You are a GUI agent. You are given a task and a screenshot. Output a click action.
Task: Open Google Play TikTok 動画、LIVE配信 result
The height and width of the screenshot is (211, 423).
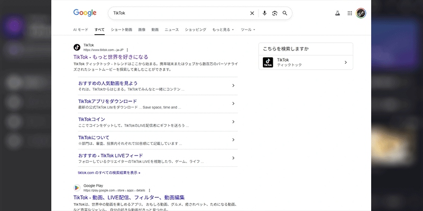(129, 197)
